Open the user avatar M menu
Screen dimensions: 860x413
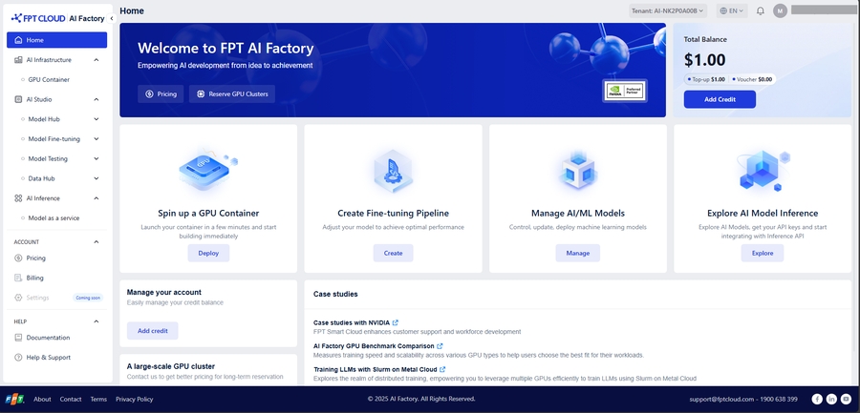pyautogui.click(x=781, y=10)
